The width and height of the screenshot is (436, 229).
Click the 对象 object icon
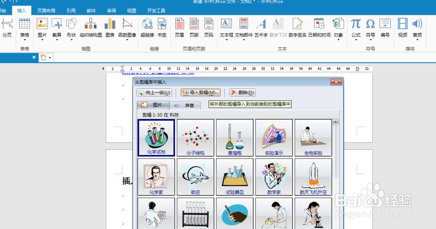pyautogui.click(x=338, y=28)
